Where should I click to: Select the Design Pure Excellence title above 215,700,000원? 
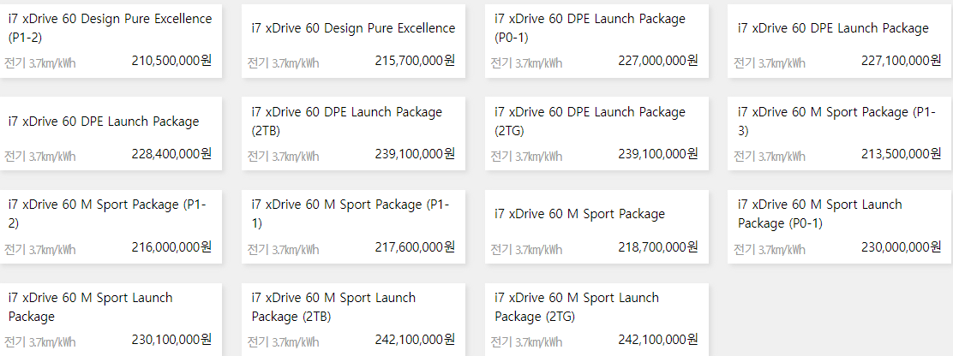click(x=353, y=28)
